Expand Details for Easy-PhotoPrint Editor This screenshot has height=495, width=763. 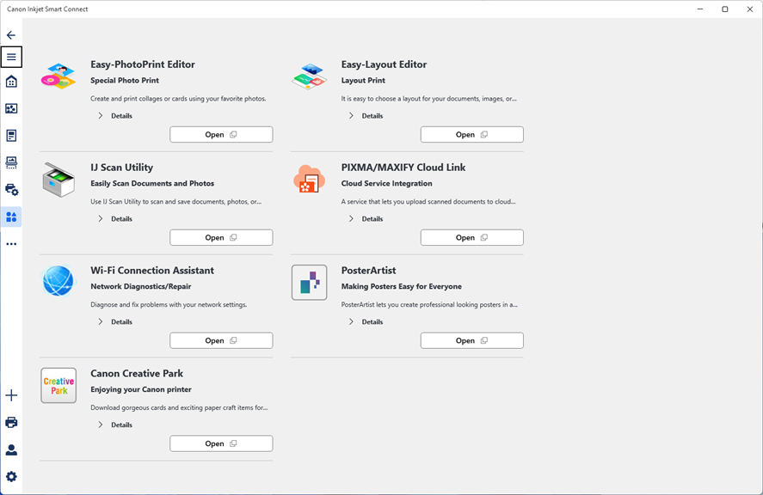pos(115,116)
